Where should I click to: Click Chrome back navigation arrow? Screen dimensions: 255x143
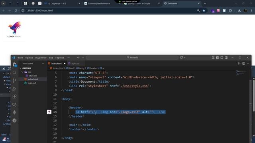click(4, 11)
